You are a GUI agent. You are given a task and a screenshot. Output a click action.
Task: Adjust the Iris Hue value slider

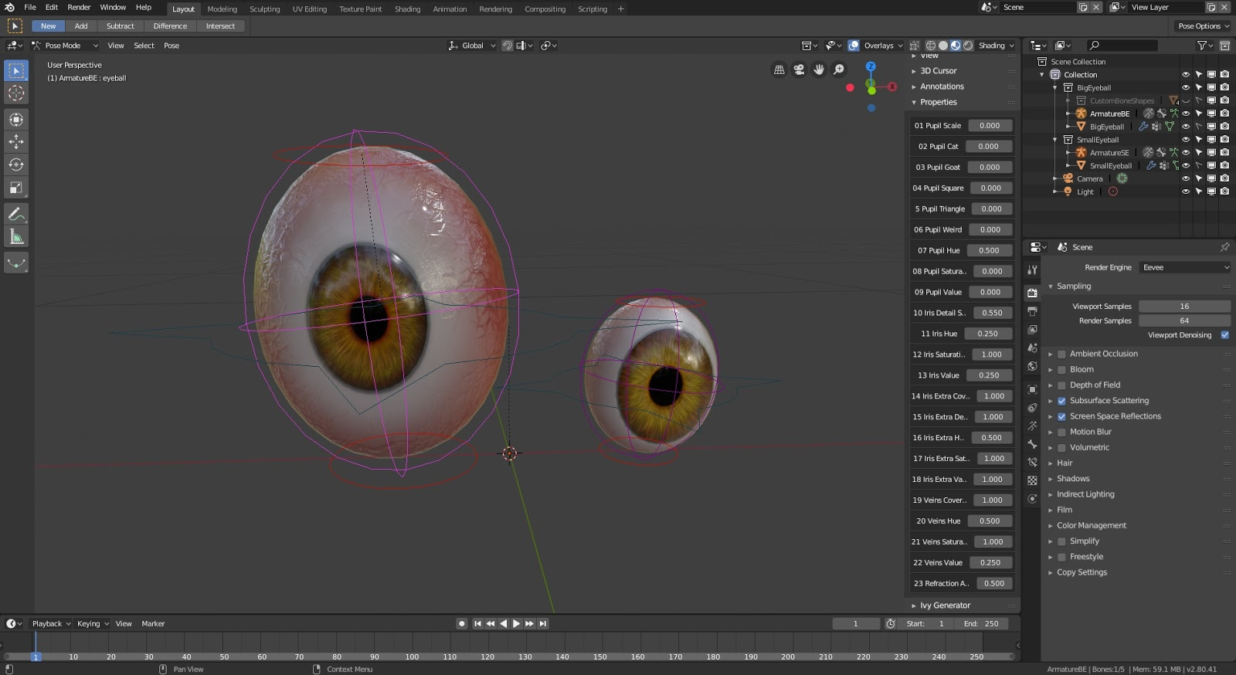tap(987, 334)
